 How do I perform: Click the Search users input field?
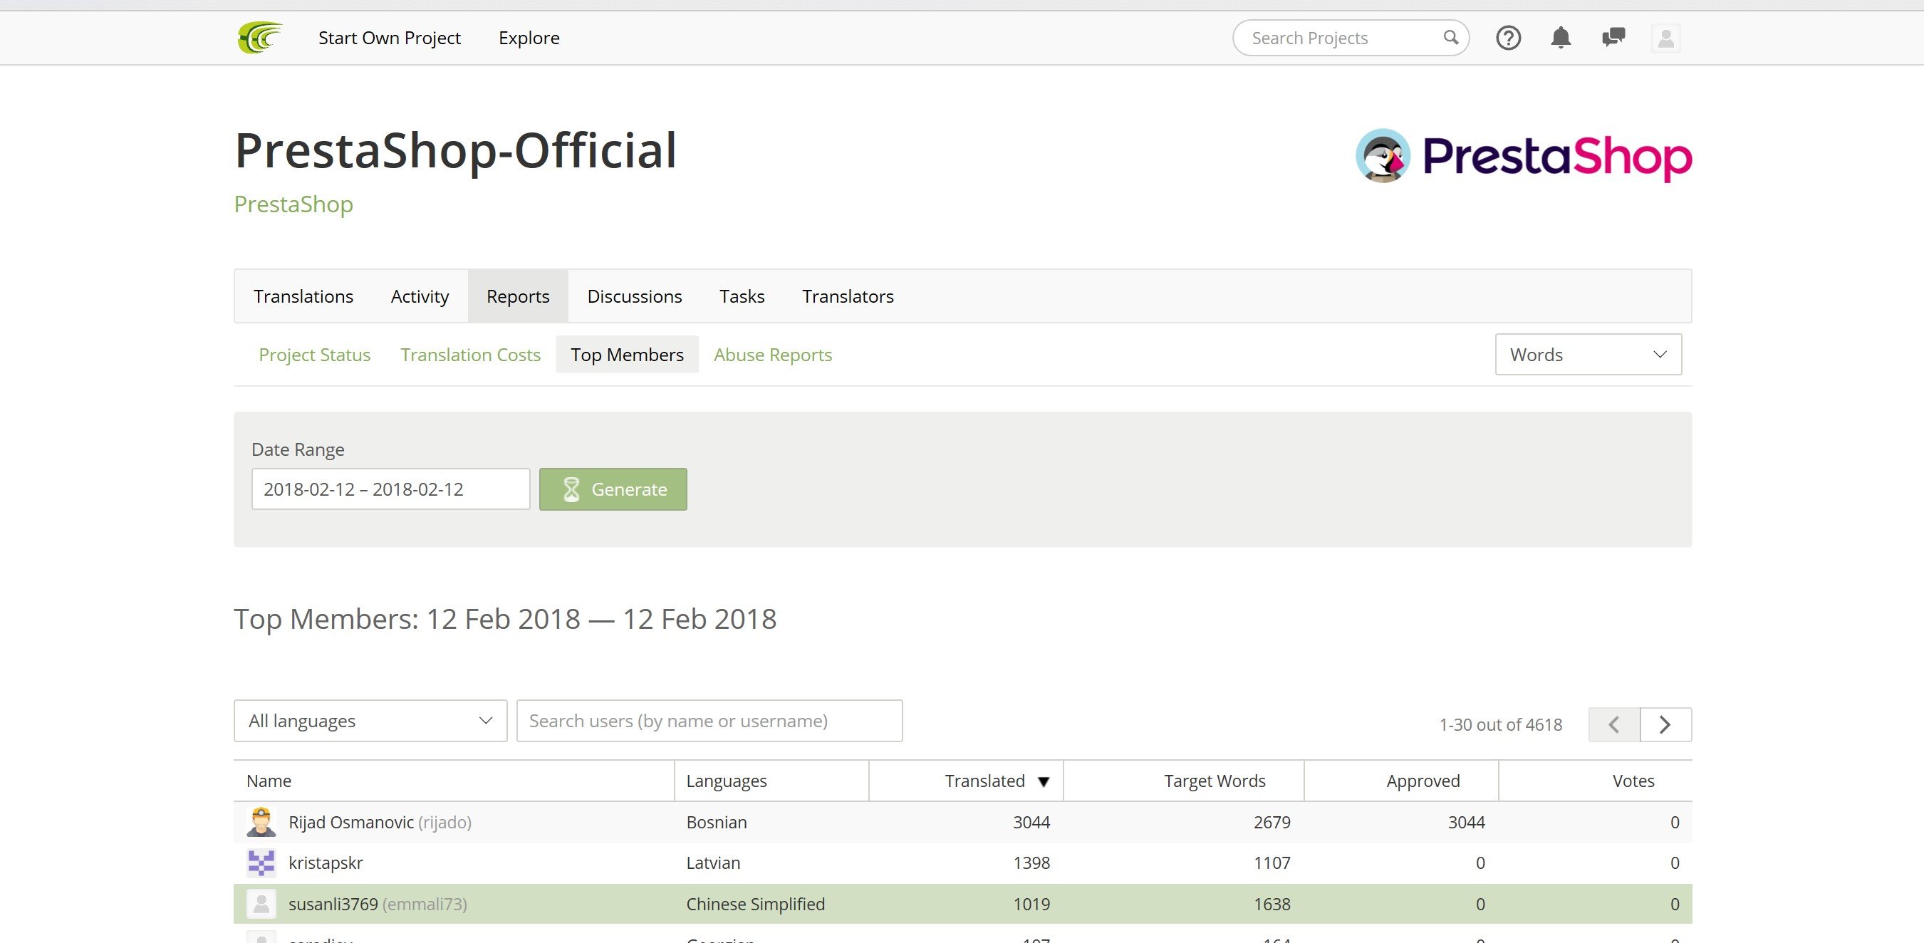tap(709, 721)
